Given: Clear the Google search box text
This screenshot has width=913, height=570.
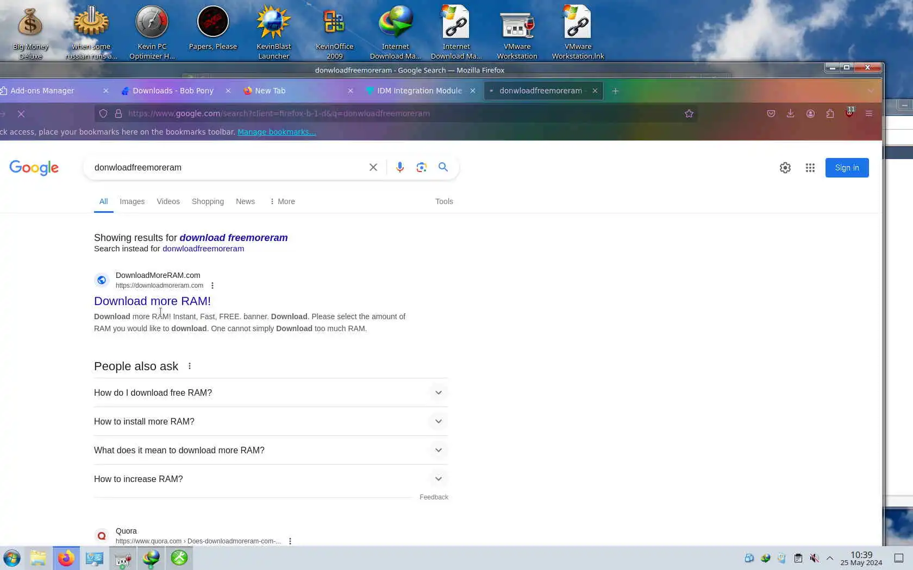Looking at the screenshot, I should [373, 167].
